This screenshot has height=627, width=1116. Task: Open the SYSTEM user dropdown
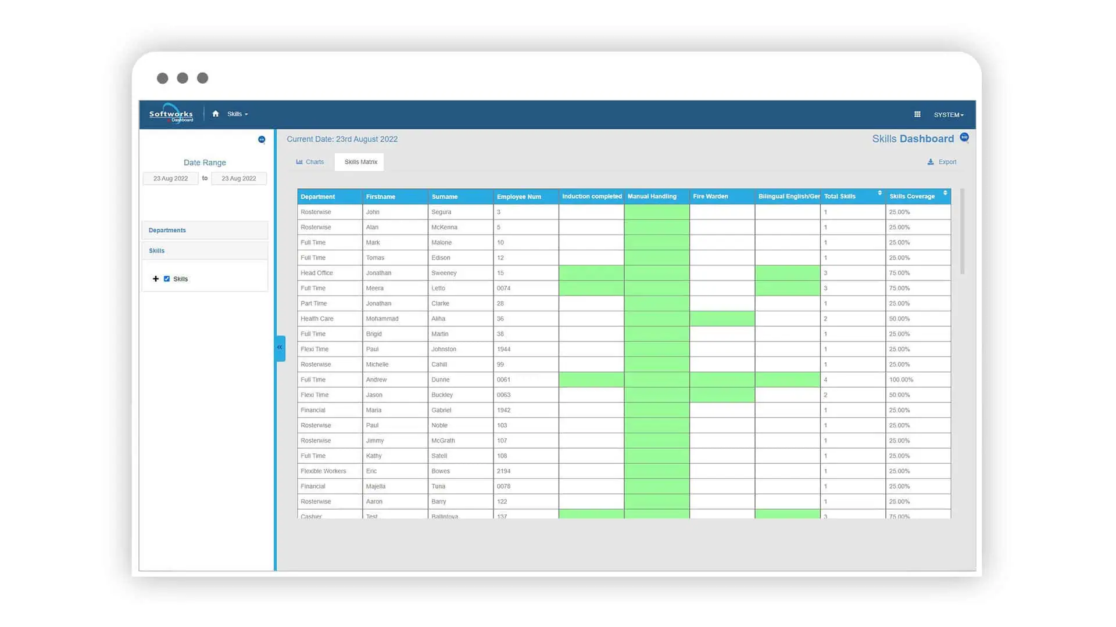pos(949,115)
